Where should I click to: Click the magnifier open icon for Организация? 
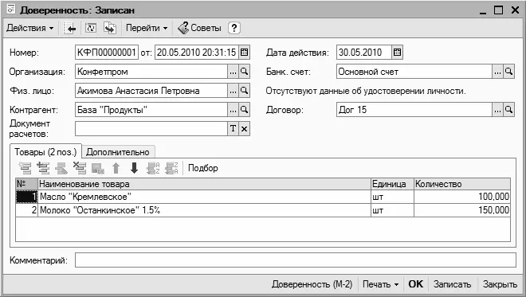coord(244,72)
